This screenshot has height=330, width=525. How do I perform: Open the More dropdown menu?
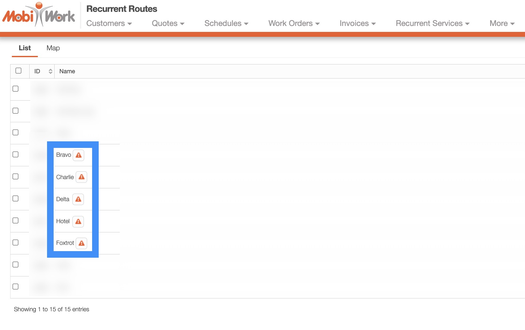[x=502, y=23]
